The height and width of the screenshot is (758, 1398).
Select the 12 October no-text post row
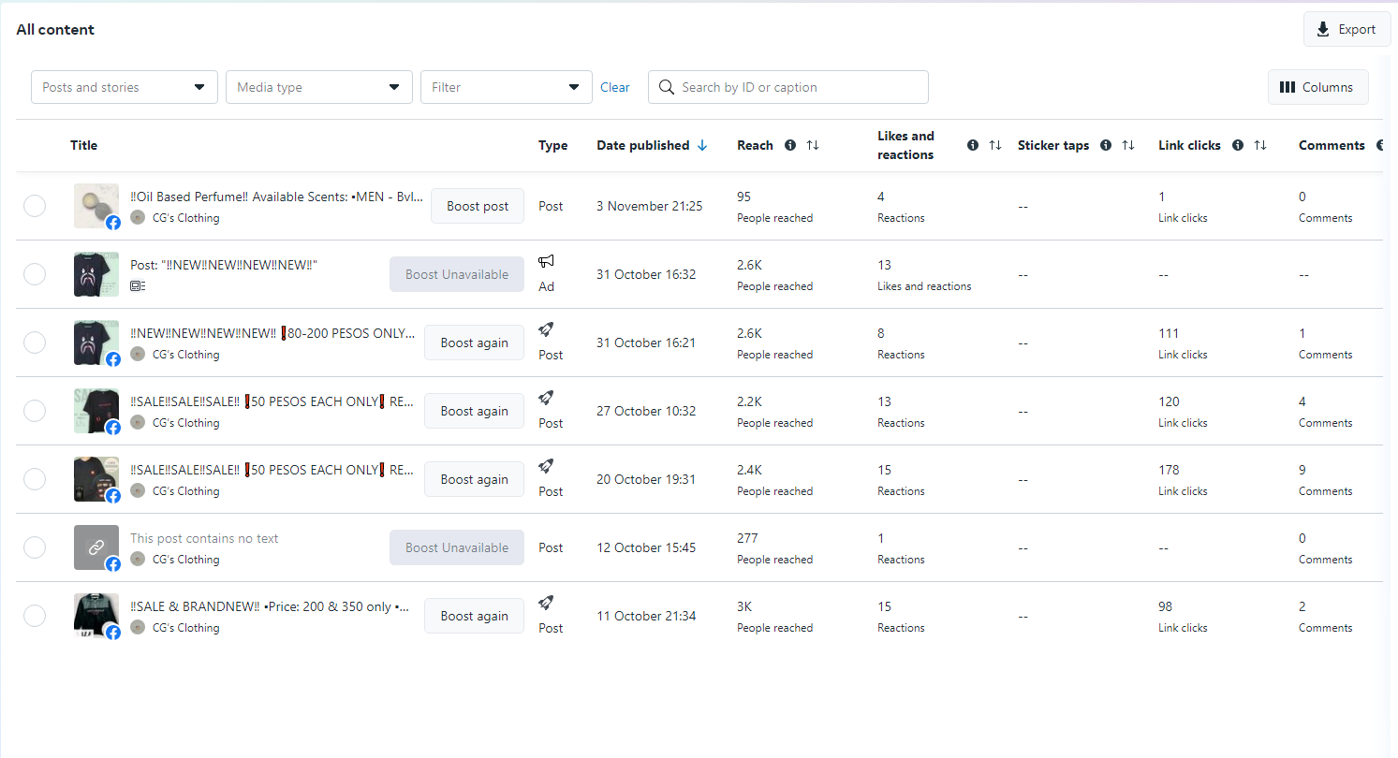point(35,547)
